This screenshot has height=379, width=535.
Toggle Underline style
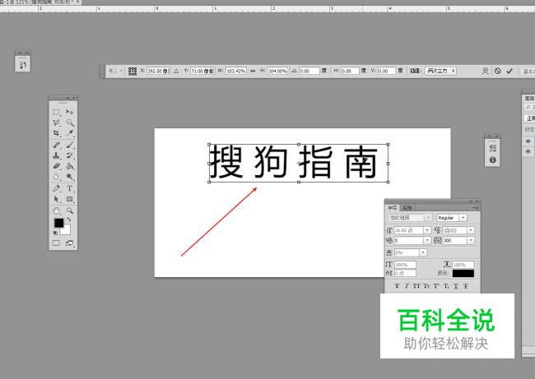[455, 286]
